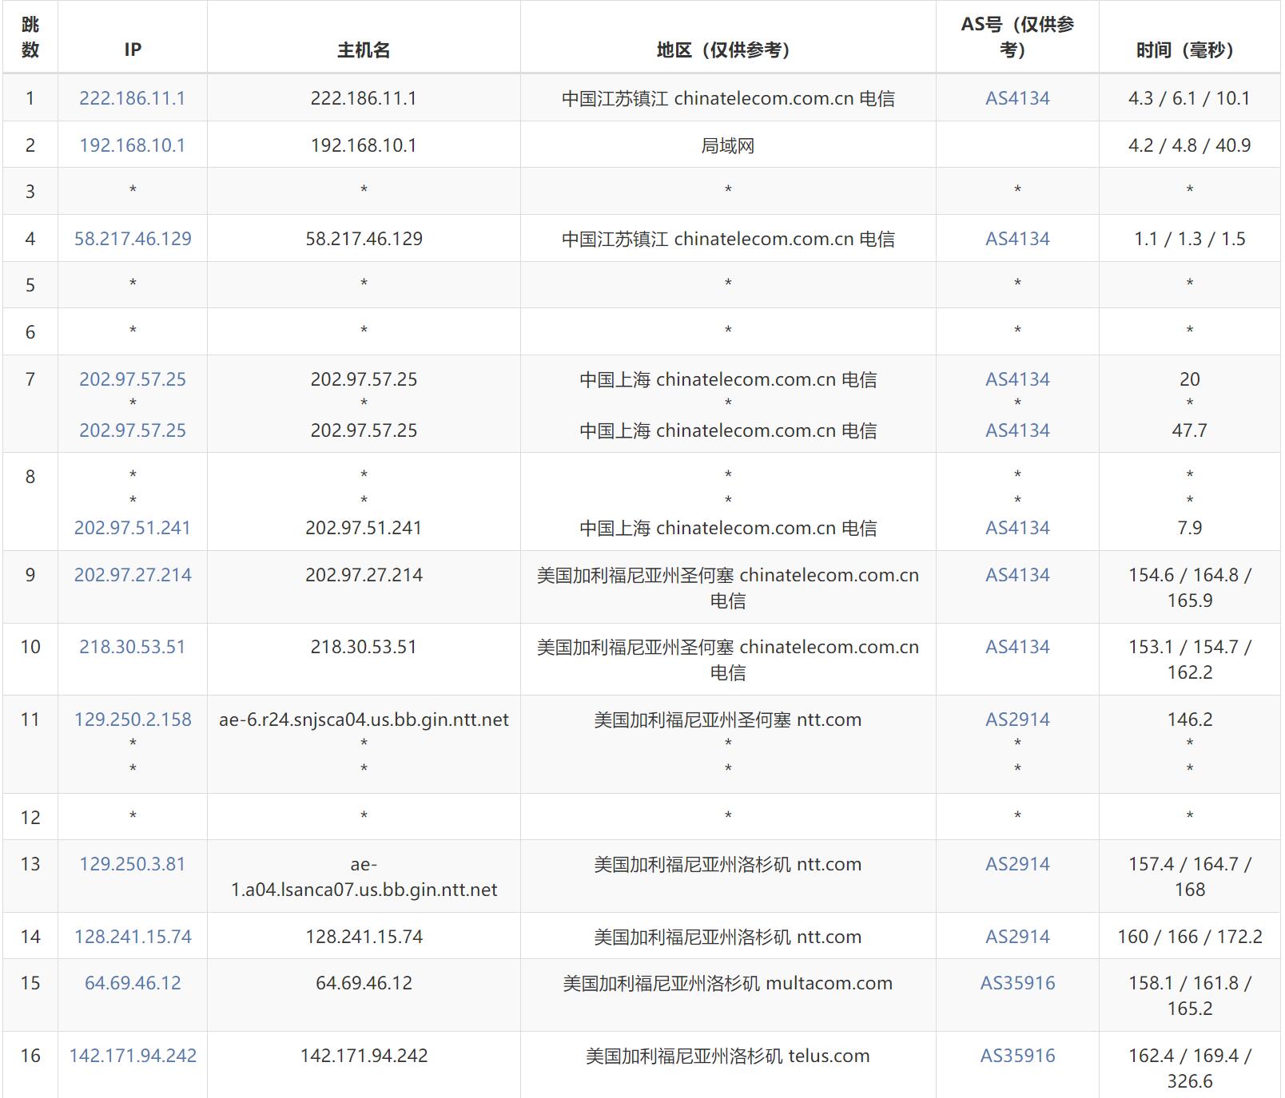Image resolution: width=1285 pixels, height=1098 pixels.
Task: Click time value 7.9 in hop 8
Action: pyautogui.click(x=1190, y=528)
